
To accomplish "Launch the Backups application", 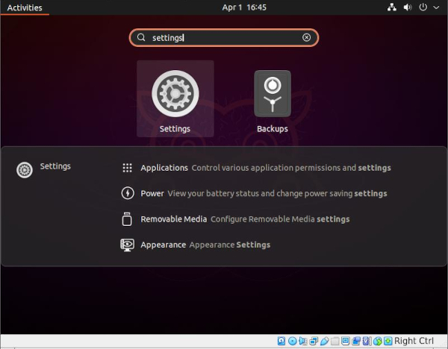I will (272, 98).
